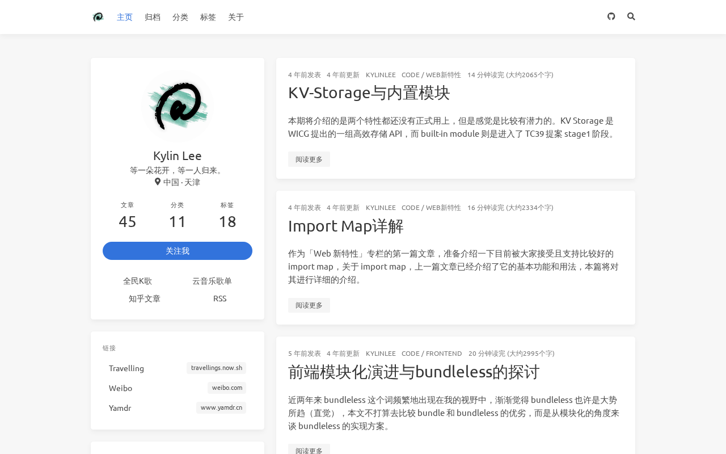
Task: Open the 关于 navigation item
Action: coord(236,17)
